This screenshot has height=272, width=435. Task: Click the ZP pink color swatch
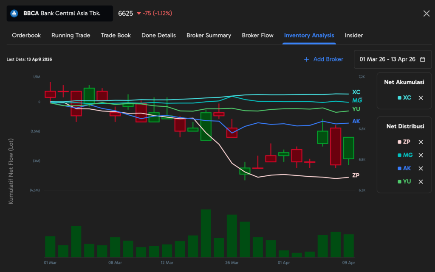click(399, 142)
